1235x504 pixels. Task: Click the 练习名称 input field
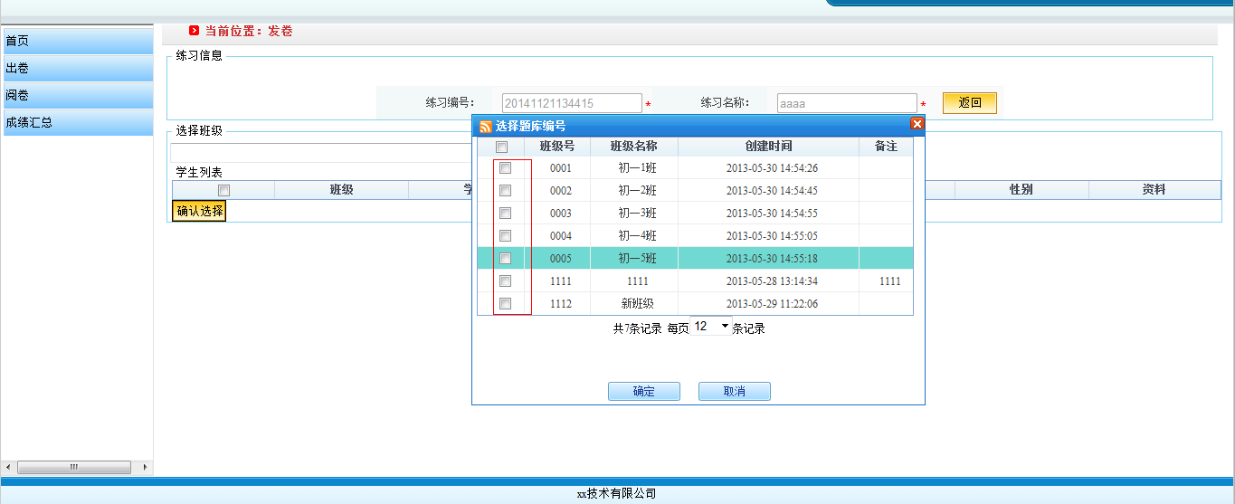click(x=847, y=103)
